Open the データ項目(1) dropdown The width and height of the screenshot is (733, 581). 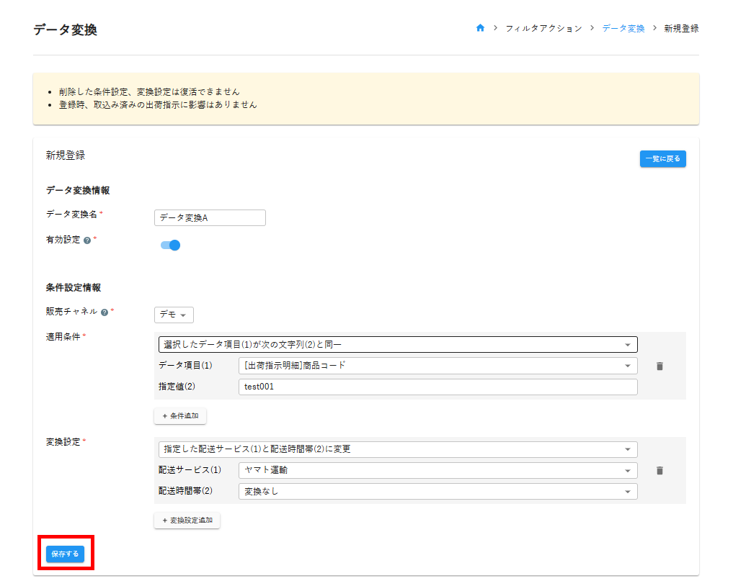(x=437, y=366)
